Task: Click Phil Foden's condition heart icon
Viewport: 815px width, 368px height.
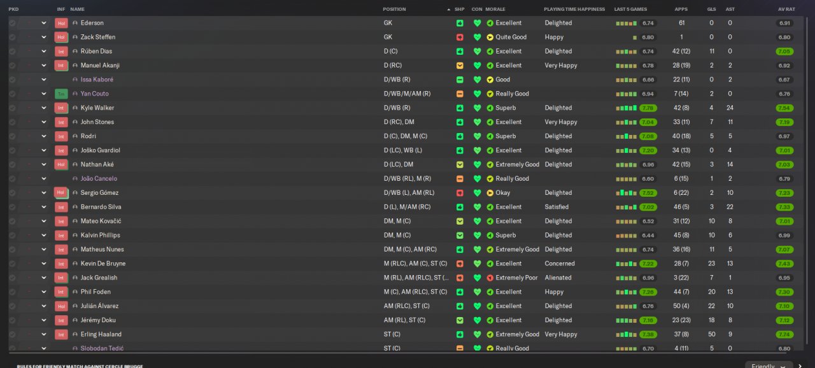Action: 477,292
